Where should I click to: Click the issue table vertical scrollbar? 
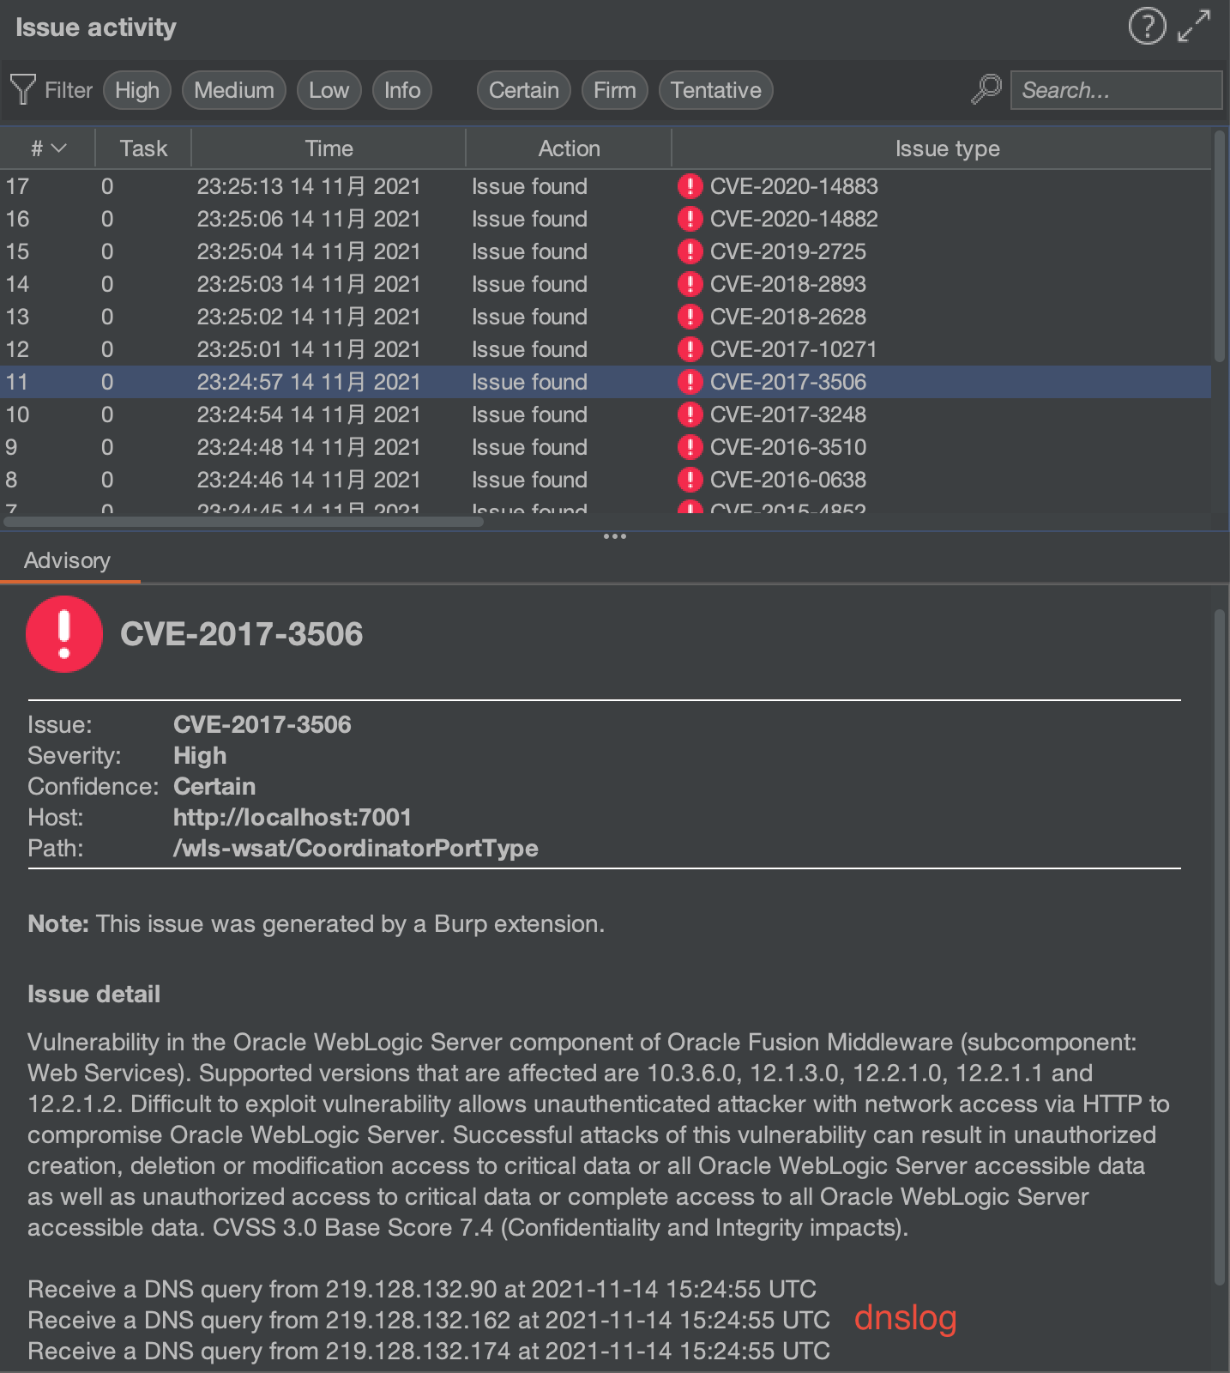pos(1220,247)
